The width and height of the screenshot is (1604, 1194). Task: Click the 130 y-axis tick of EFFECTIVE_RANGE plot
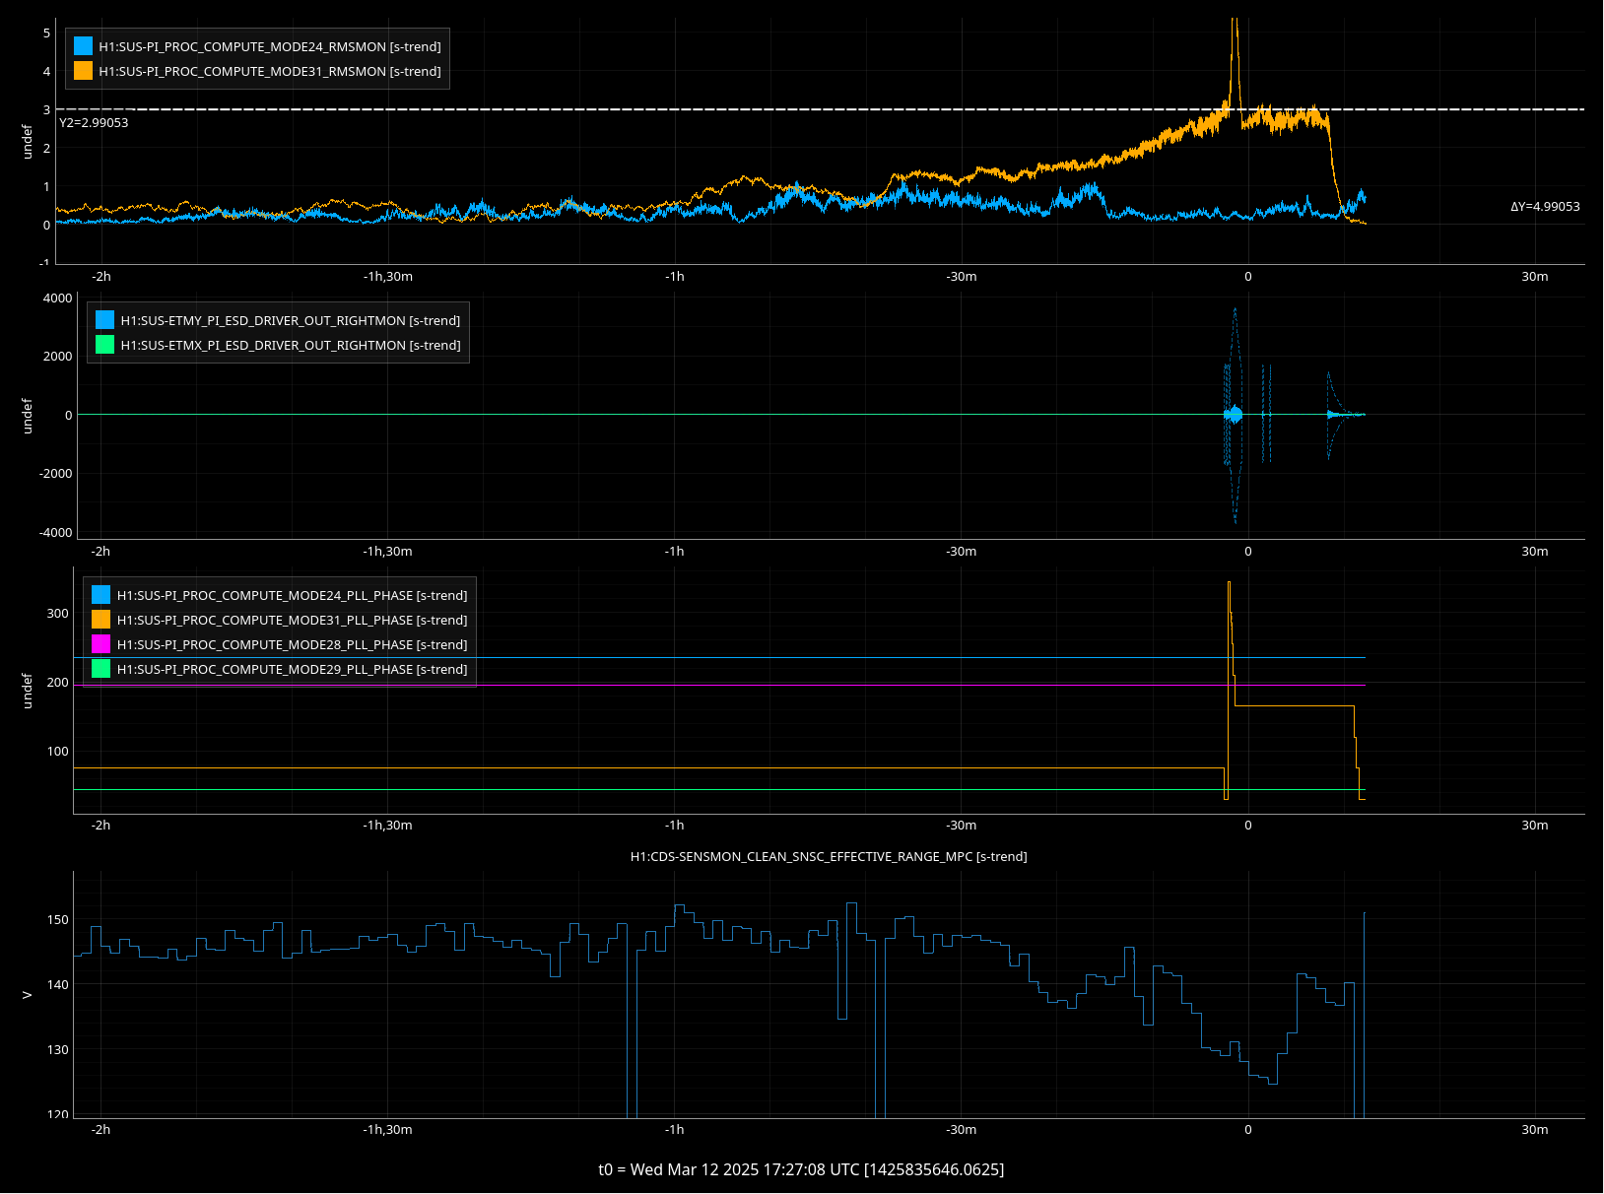pos(58,1050)
